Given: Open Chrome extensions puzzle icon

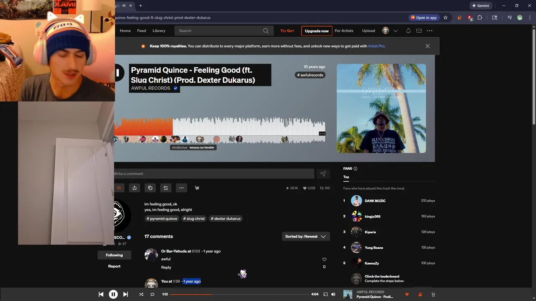Looking at the screenshot, I should point(480,18).
